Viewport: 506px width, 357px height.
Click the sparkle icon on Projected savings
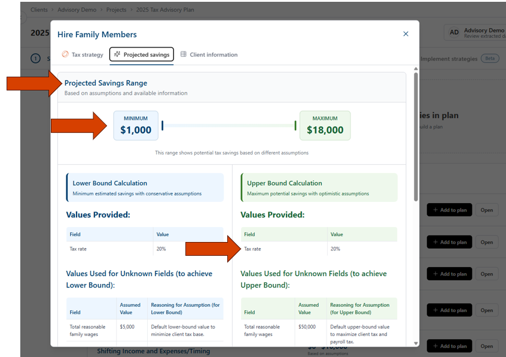click(117, 55)
